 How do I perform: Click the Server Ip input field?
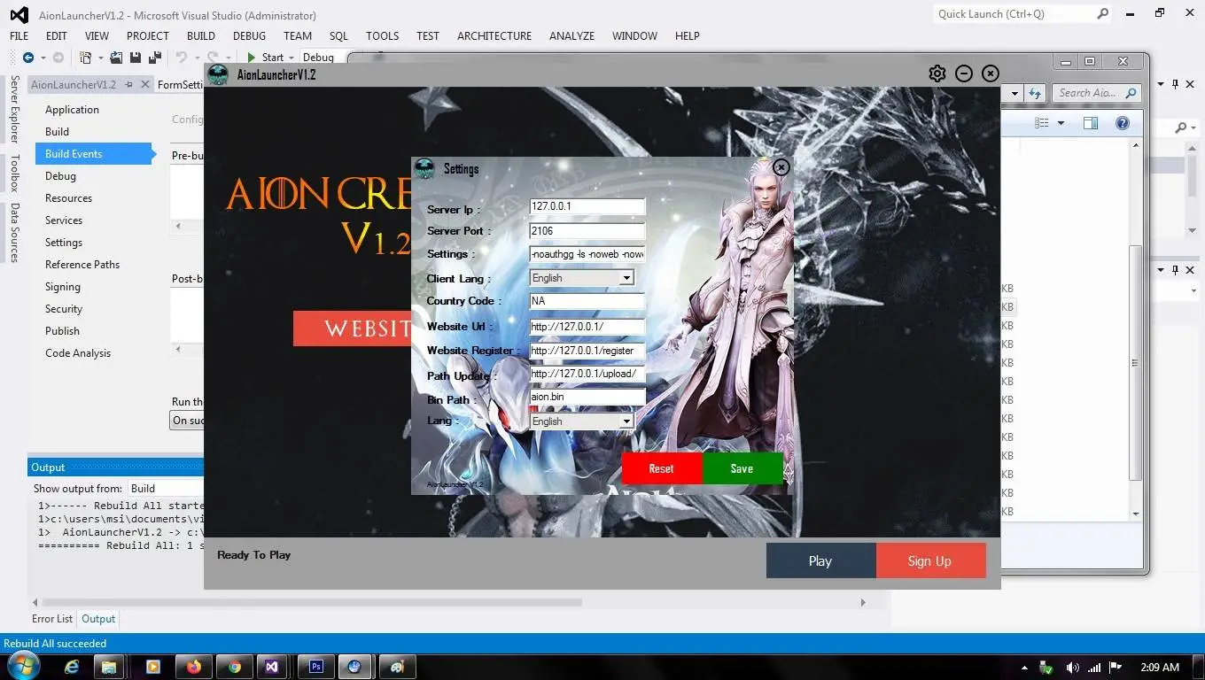(587, 206)
